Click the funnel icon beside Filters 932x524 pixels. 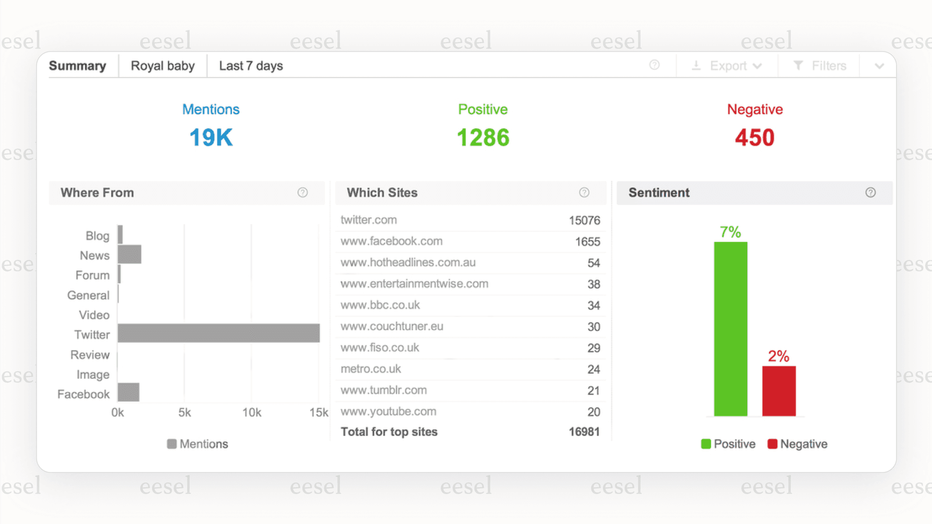[x=798, y=65]
